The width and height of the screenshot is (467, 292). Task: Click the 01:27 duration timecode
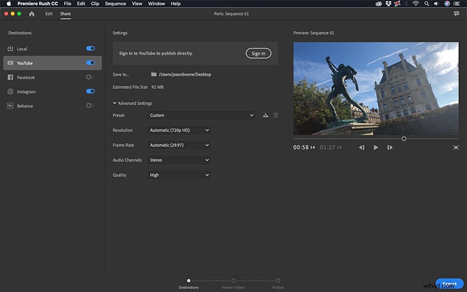[x=330, y=148]
